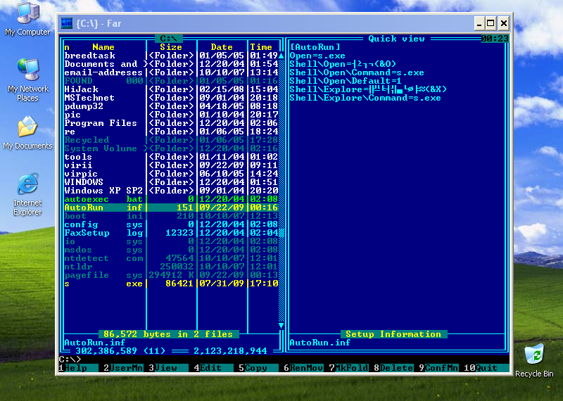Select the email-addreses folder
Image resolution: width=563 pixels, height=401 pixels.
(171, 72)
